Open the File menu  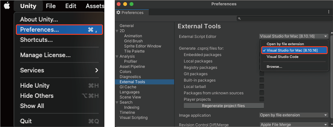(51, 6)
